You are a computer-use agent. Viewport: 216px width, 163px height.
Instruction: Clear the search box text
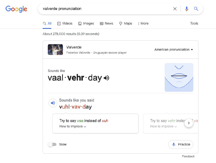pos(175,9)
